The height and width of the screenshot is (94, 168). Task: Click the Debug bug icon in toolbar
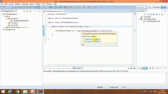pos(56,7)
